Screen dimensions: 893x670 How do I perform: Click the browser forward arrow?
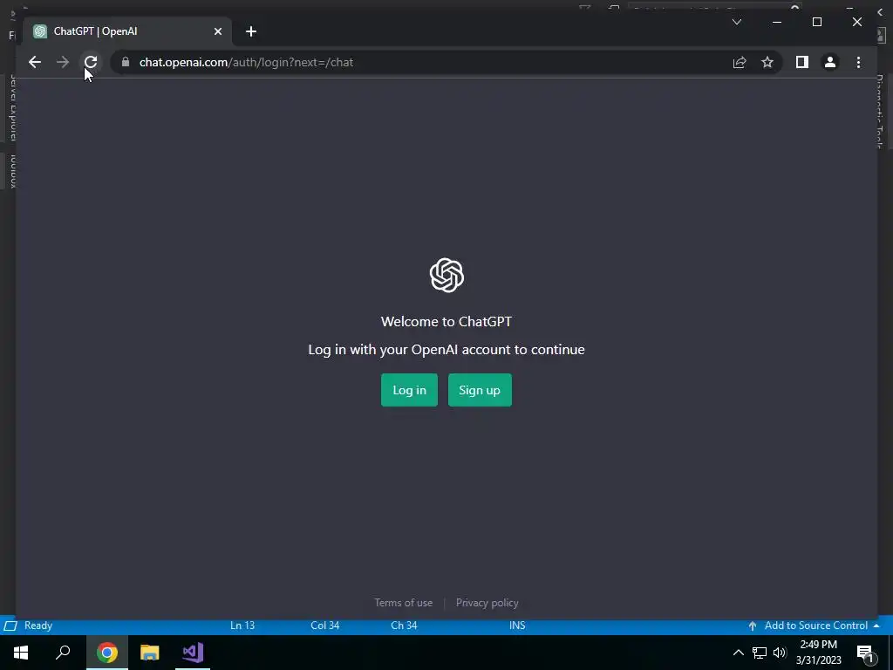[x=63, y=62]
